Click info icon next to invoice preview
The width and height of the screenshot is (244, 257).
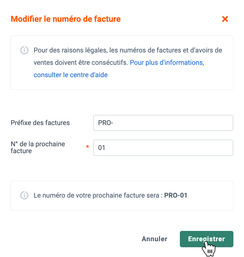coord(24,195)
